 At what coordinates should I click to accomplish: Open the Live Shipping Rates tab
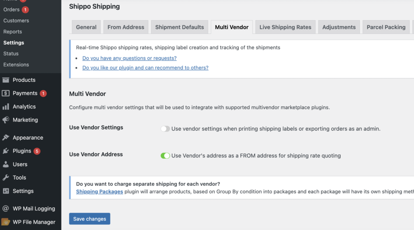pos(285,27)
